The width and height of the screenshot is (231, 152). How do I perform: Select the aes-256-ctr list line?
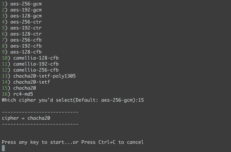coord(21,22)
